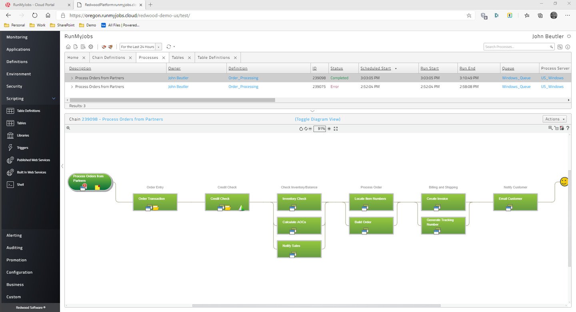Sort by the Scheduled Start column
This screenshot has width=576, height=312.
[x=376, y=68]
